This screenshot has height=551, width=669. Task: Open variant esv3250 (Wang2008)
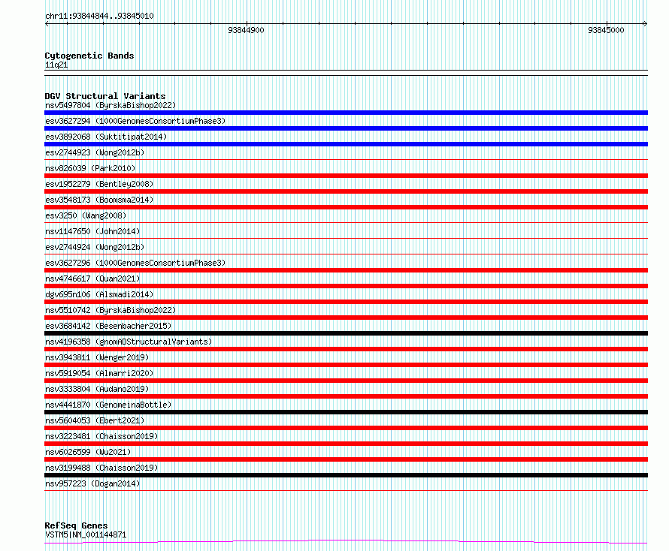click(86, 215)
